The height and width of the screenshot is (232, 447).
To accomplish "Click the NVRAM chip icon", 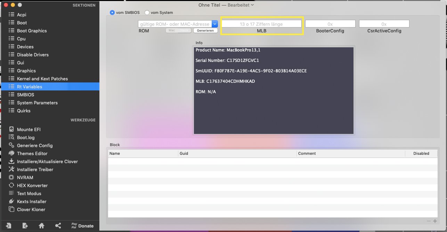I will [x=11, y=177].
